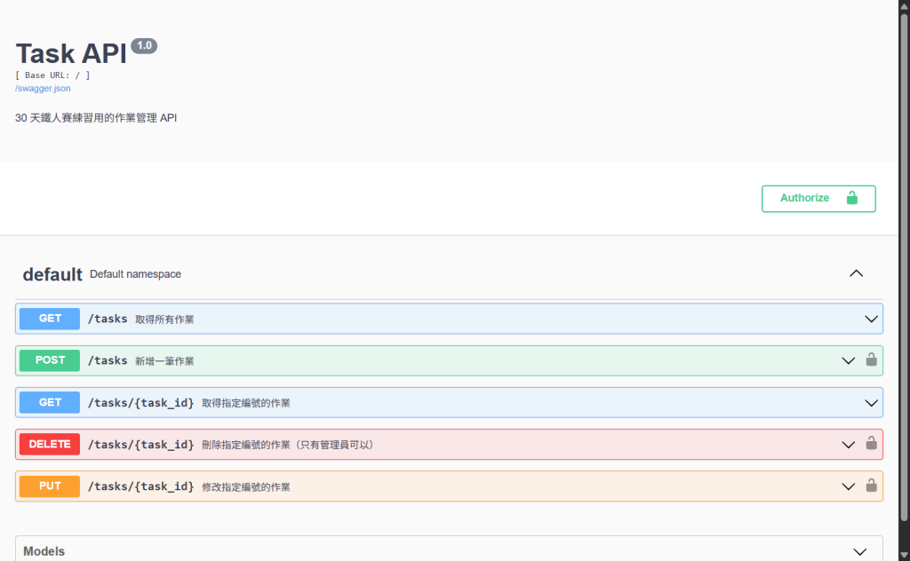Viewport: 910px width, 561px height.
Task: Click the "新增一筆作業" description text
Action: pos(164,361)
